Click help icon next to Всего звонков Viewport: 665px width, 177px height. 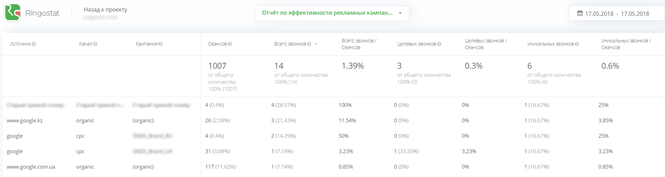click(309, 44)
